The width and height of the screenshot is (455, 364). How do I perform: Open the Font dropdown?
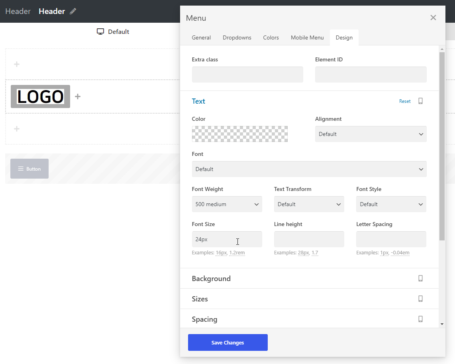[309, 169]
